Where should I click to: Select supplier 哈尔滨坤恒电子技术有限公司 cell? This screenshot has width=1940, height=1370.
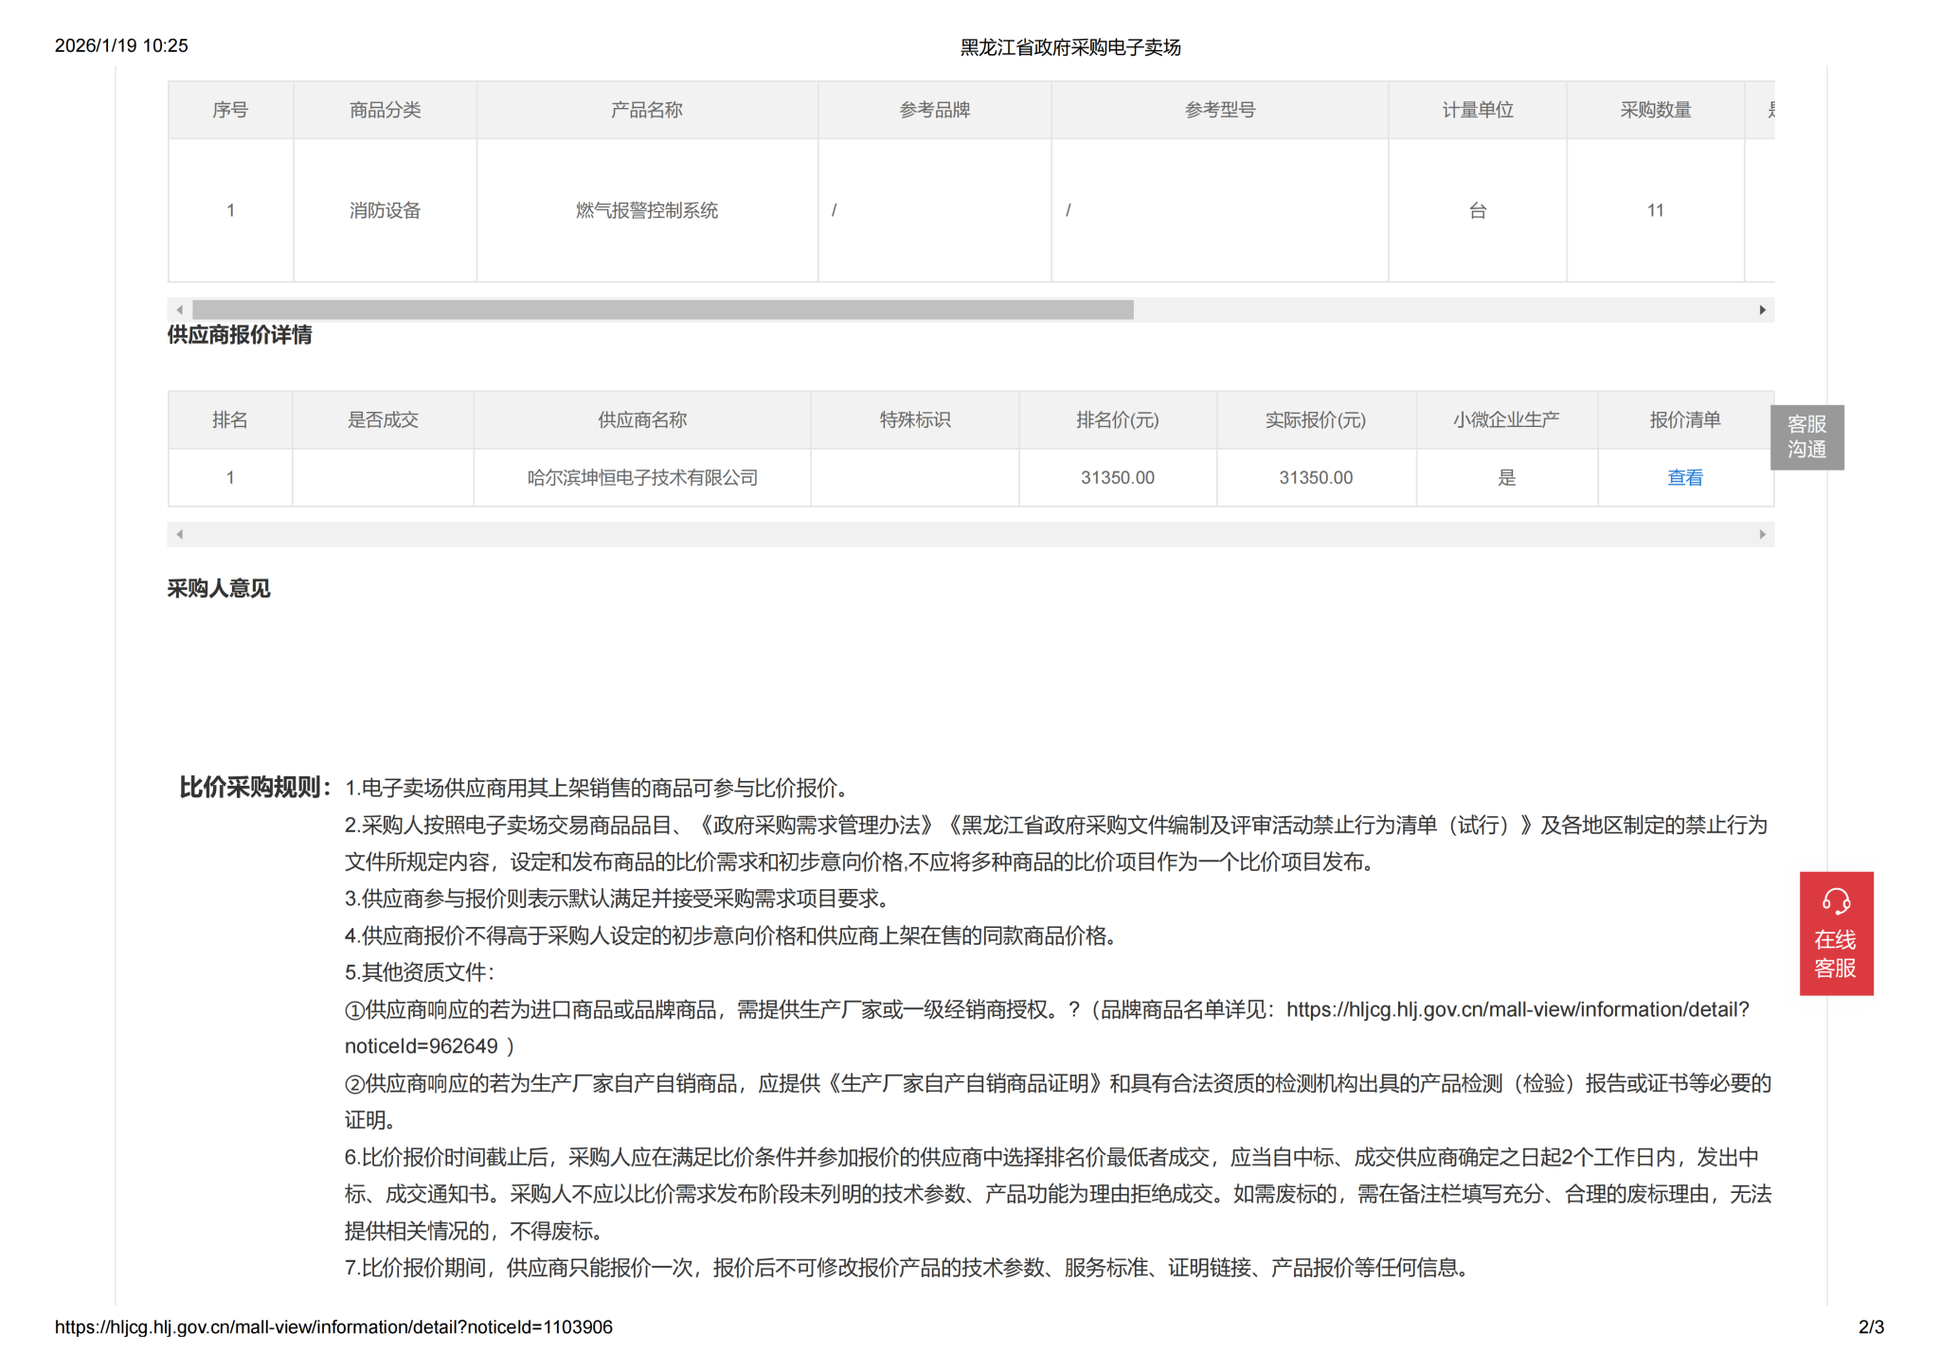(642, 478)
